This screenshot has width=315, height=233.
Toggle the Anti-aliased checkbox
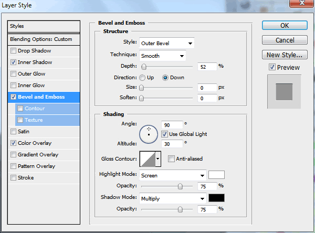(x=171, y=159)
